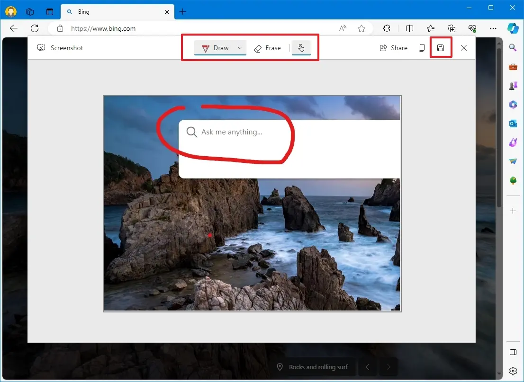Toggle split screen view
524x382 pixels.
(409, 29)
